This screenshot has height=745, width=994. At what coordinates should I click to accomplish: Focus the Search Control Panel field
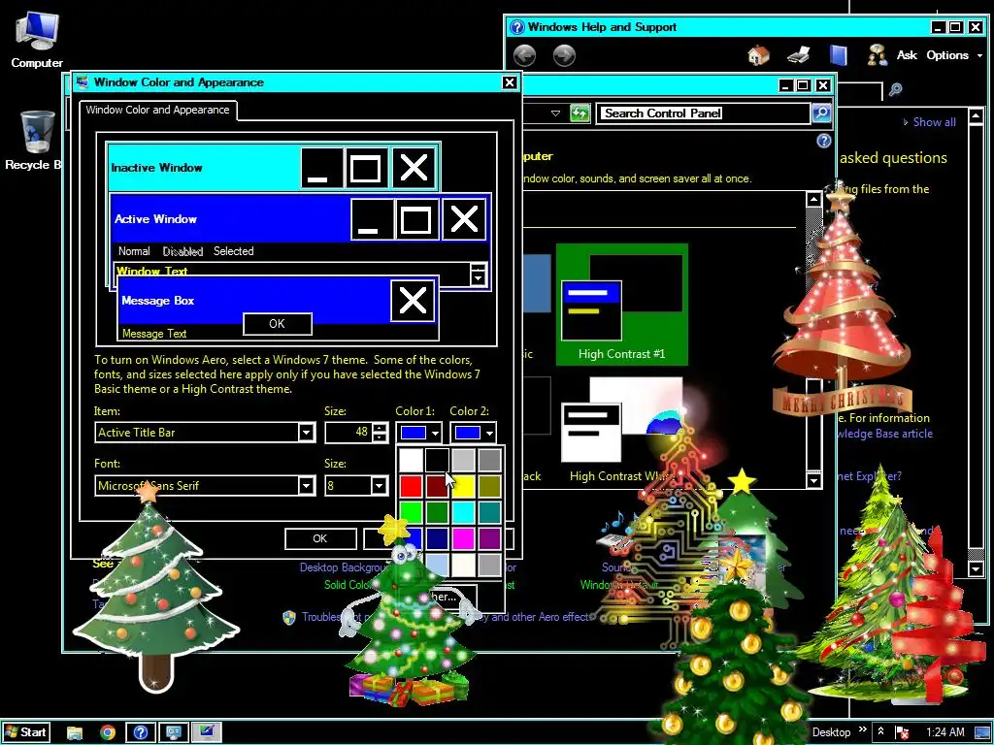704,113
